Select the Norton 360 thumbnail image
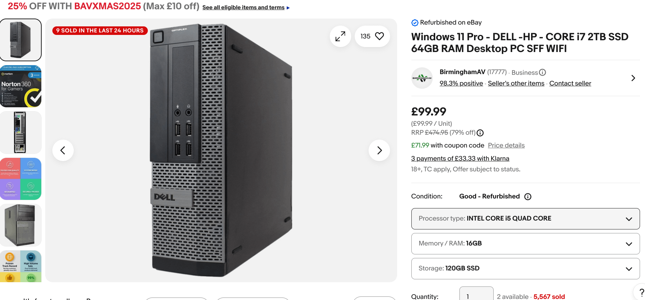 click(x=21, y=86)
